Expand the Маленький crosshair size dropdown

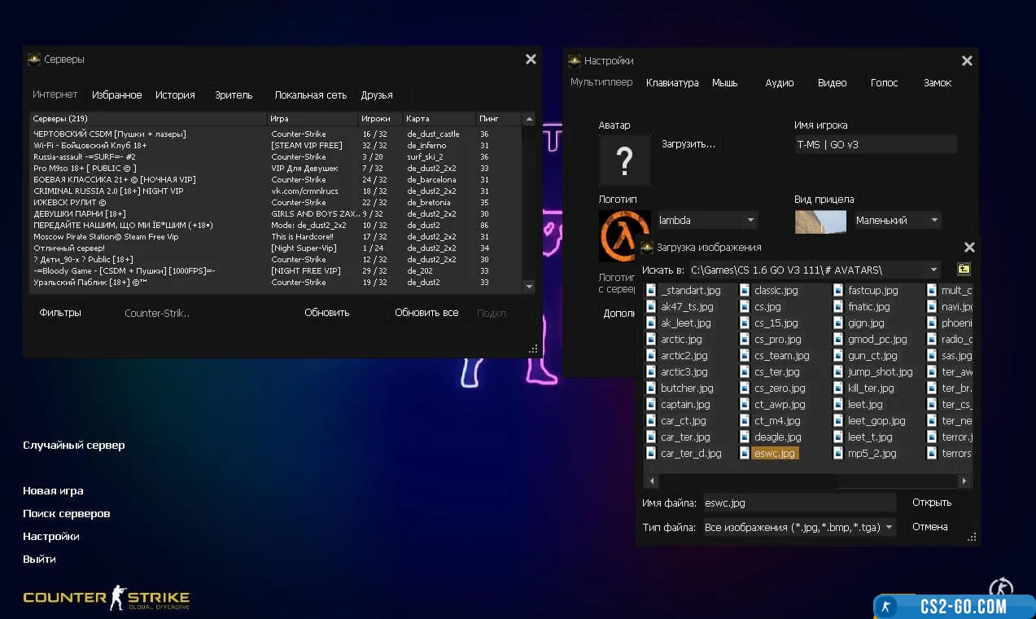934,221
